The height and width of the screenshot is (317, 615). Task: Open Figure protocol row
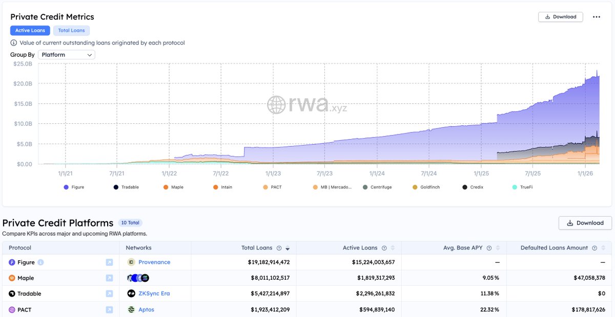click(26, 262)
